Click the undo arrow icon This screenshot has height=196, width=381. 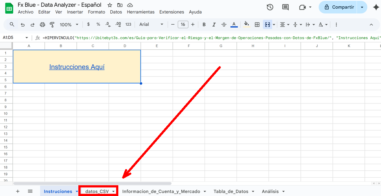pos(23,24)
